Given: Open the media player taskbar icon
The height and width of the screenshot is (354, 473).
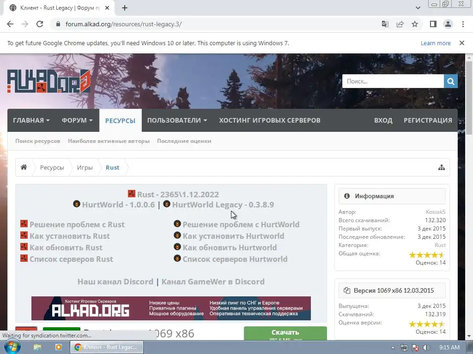Looking at the screenshot, I should 58,348.
